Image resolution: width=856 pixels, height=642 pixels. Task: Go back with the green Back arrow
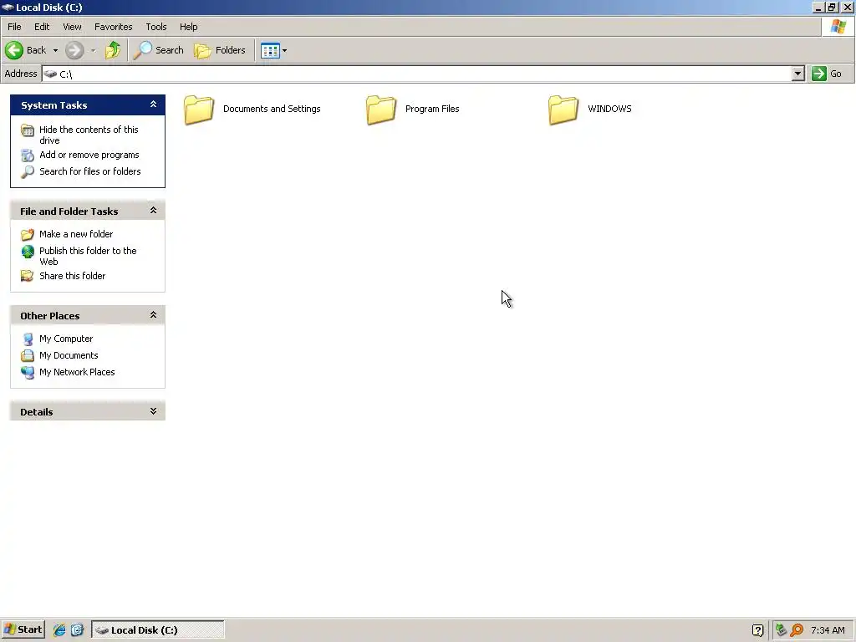(x=14, y=50)
